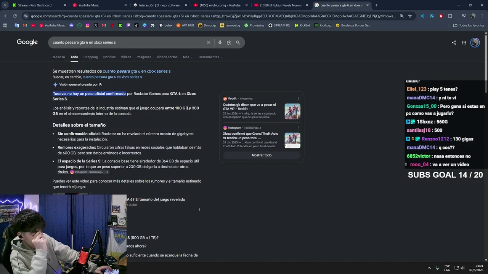
Task: Select the Modo IA search tab
Action: coord(59,57)
